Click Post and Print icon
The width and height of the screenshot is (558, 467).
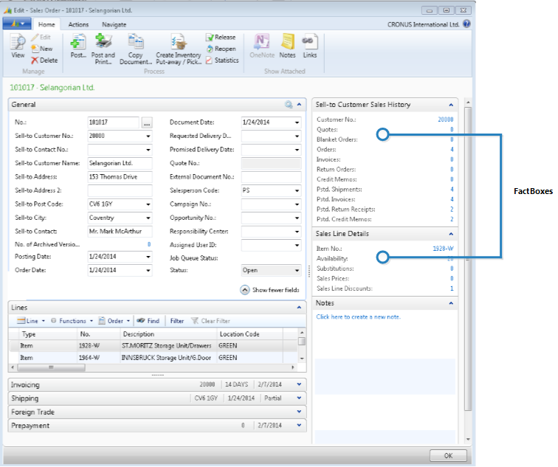pyautogui.click(x=103, y=44)
